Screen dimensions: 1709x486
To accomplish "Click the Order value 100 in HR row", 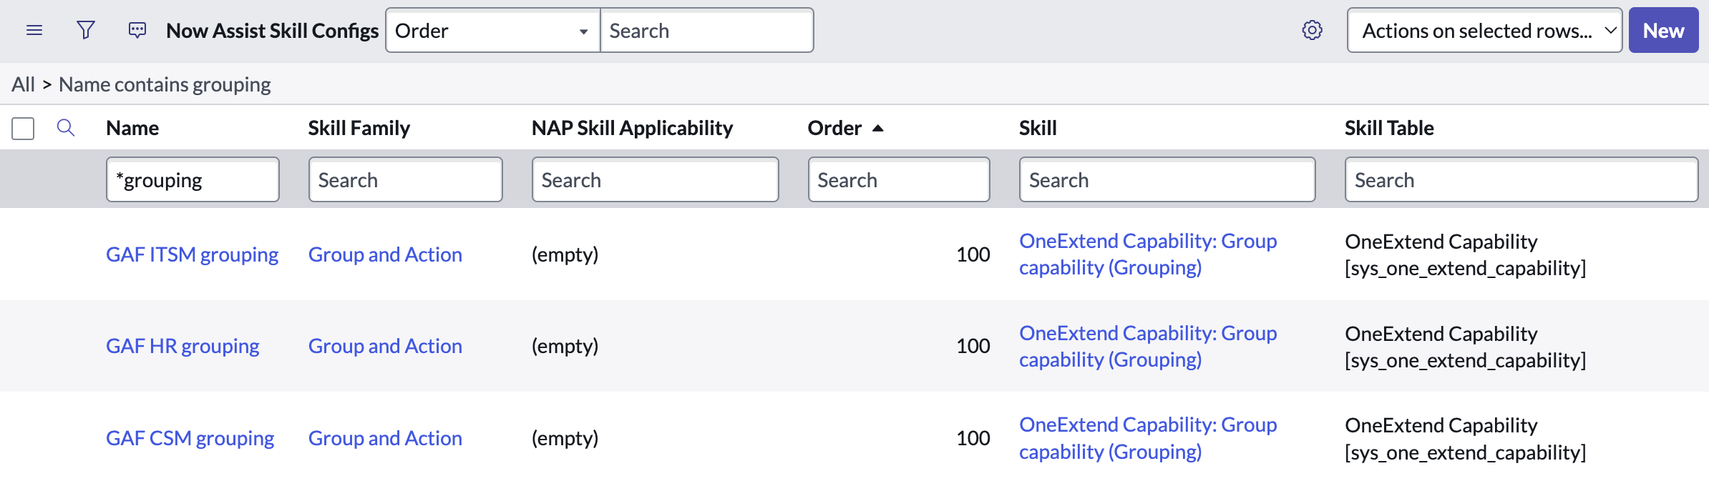I will tap(973, 346).
